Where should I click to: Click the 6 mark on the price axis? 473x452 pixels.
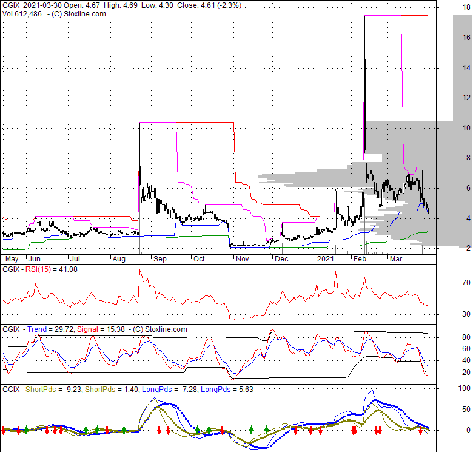pyautogui.click(x=468, y=187)
